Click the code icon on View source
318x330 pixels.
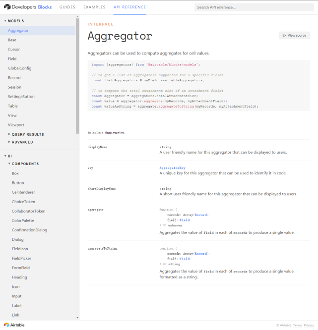tap(284, 36)
